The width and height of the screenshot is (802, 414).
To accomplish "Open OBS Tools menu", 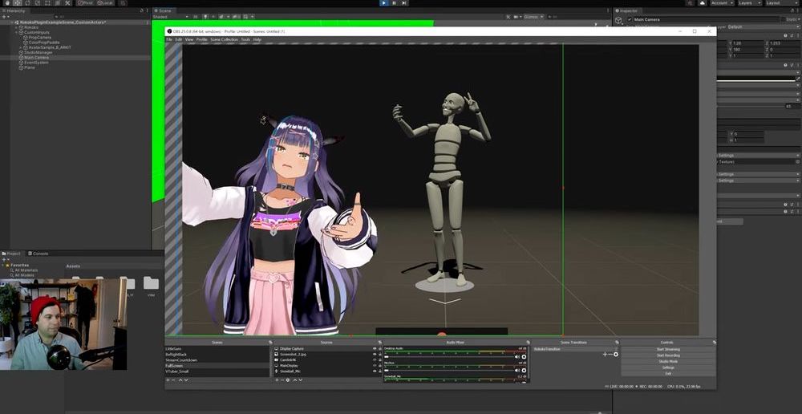I will tap(245, 39).
